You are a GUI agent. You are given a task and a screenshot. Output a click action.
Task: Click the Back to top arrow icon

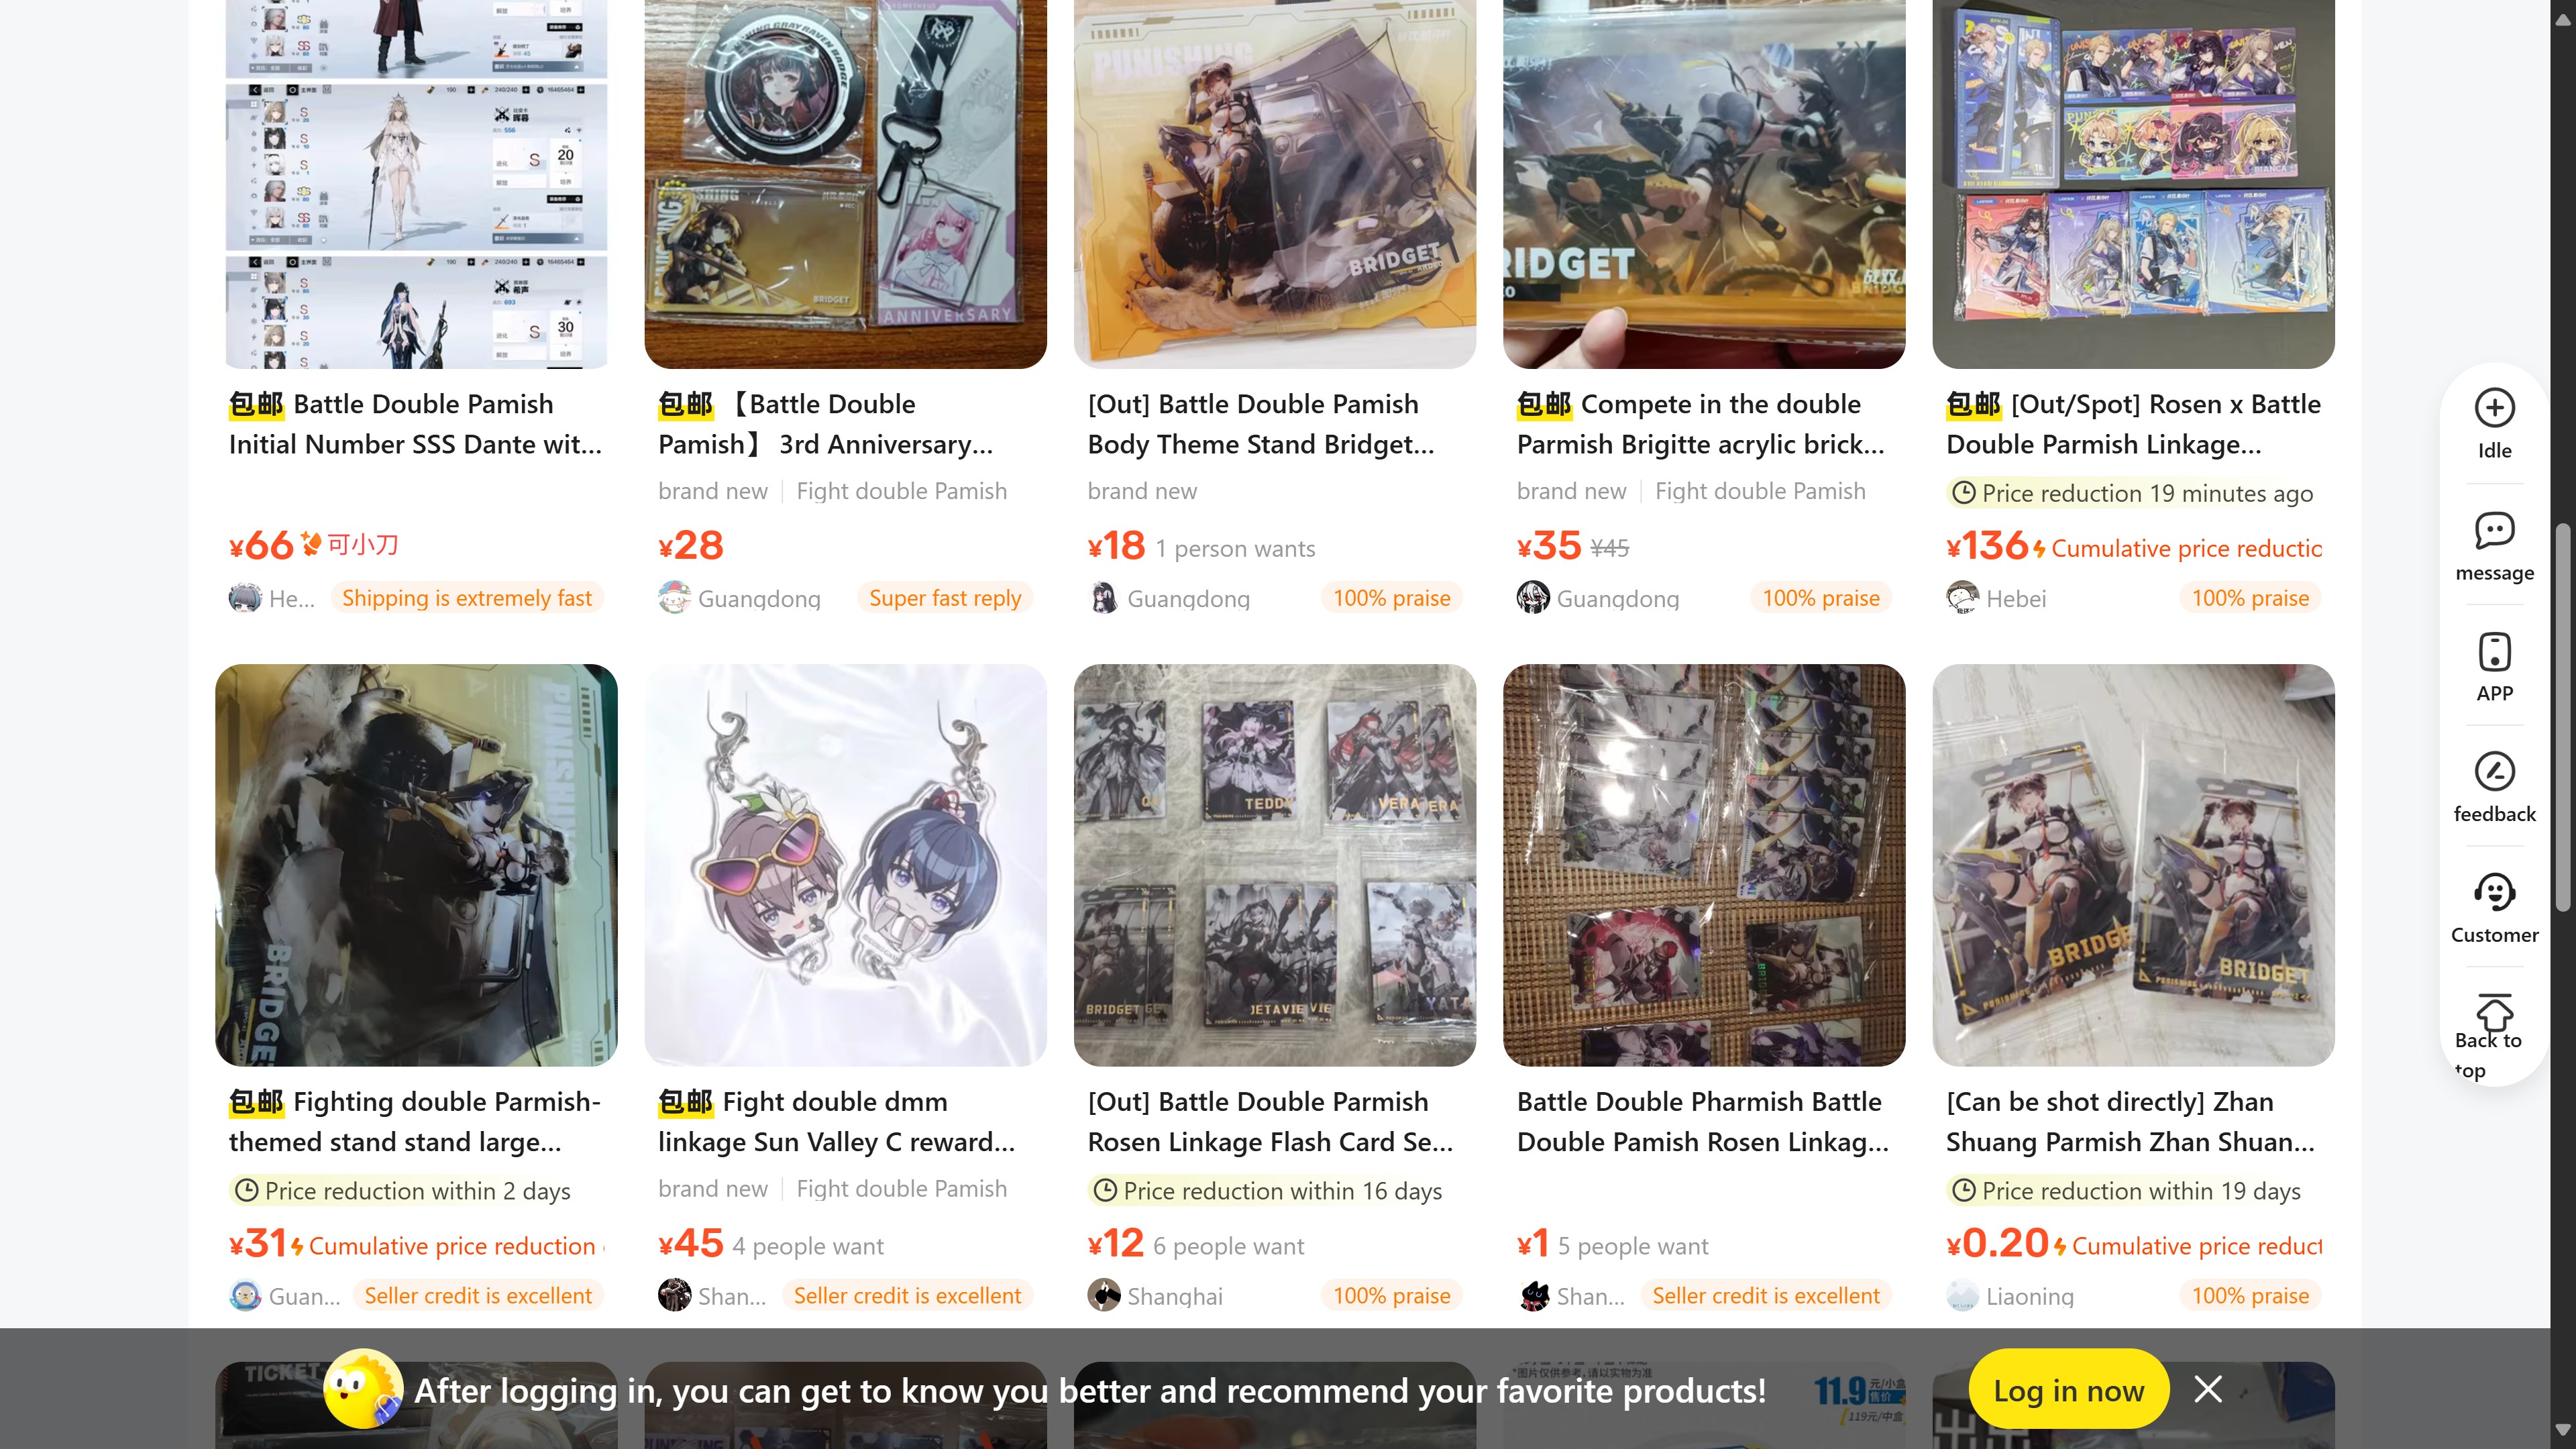pyautogui.click(x=2494, y=1011)
